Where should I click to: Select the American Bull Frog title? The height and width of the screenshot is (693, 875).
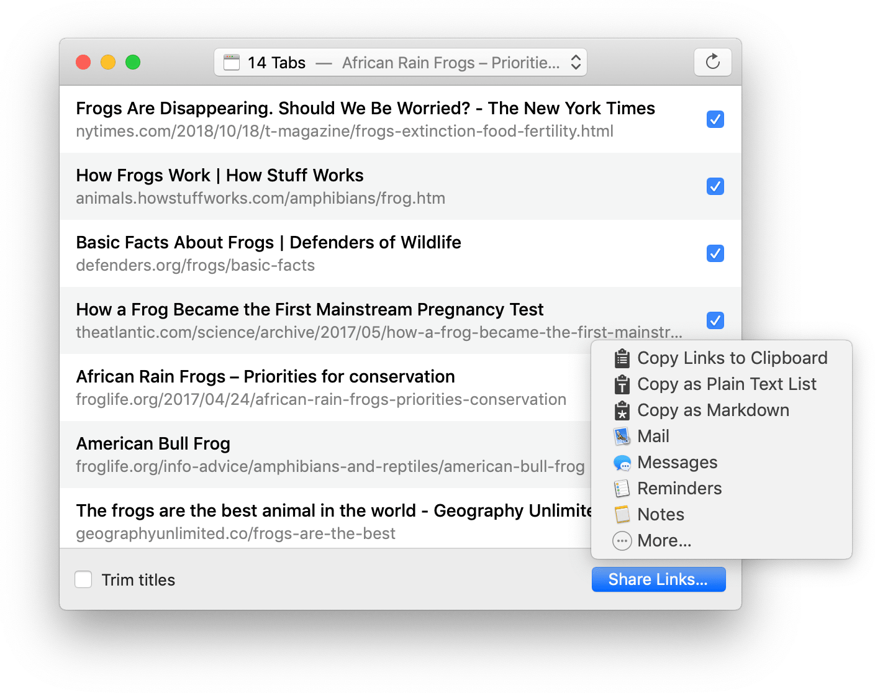[x=153, y=444]
